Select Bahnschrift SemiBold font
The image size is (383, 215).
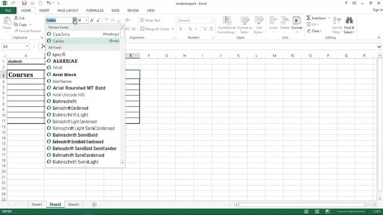[x=83, y=135]
